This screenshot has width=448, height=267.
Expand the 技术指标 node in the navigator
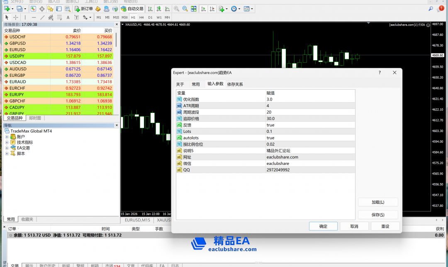pos(7,142)
